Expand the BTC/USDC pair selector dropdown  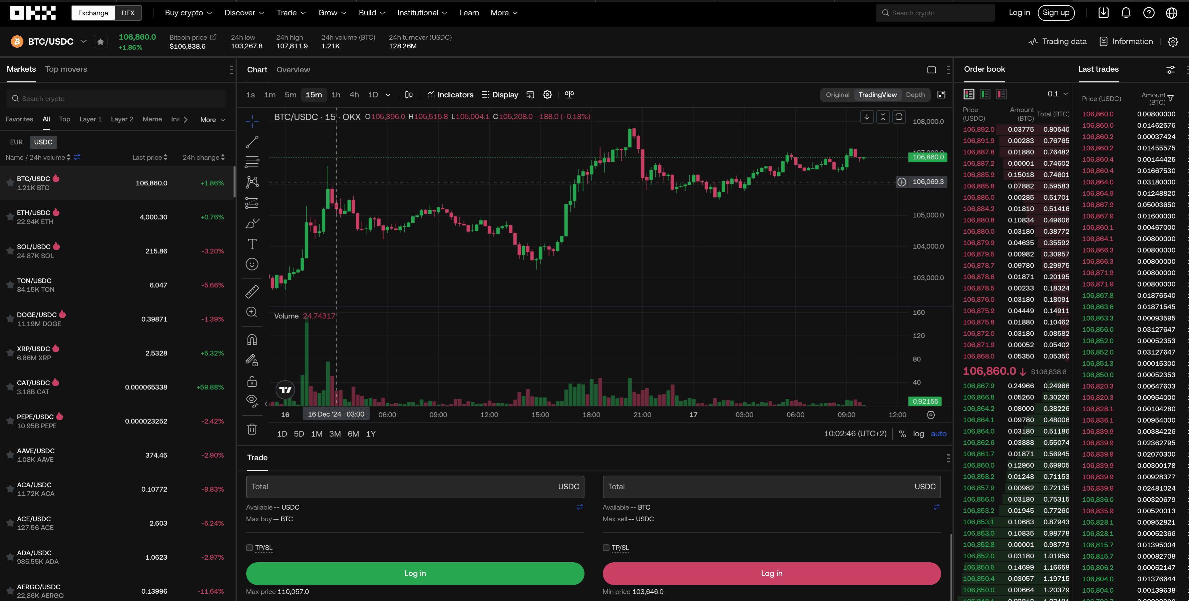[83, 41]
